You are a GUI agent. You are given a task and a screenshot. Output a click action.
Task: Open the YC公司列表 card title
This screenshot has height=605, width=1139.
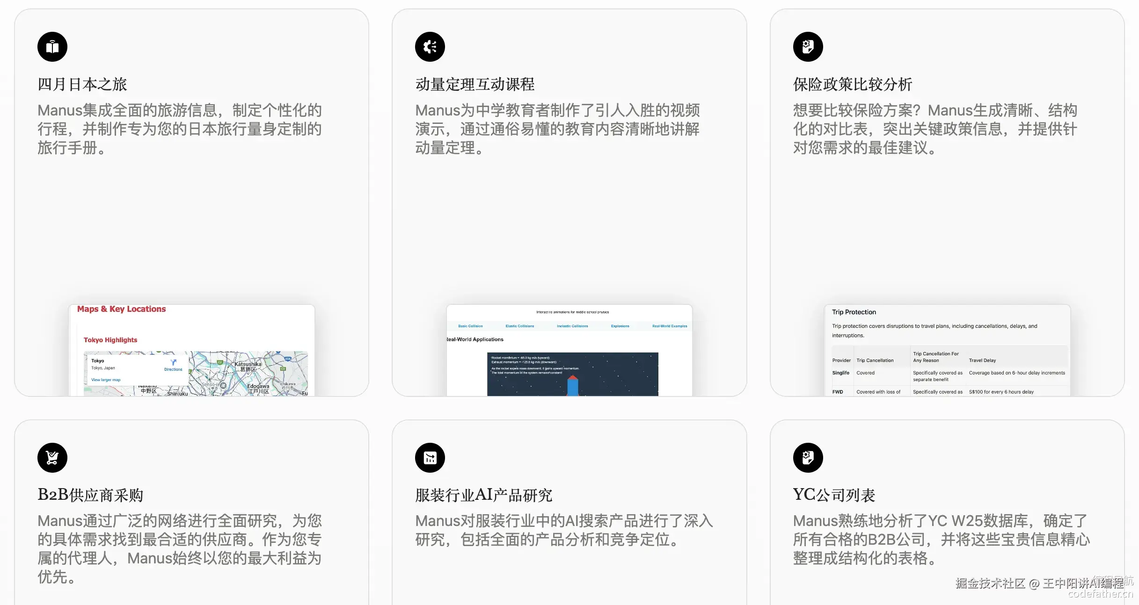pyautogui.click(x=834, y=495)
